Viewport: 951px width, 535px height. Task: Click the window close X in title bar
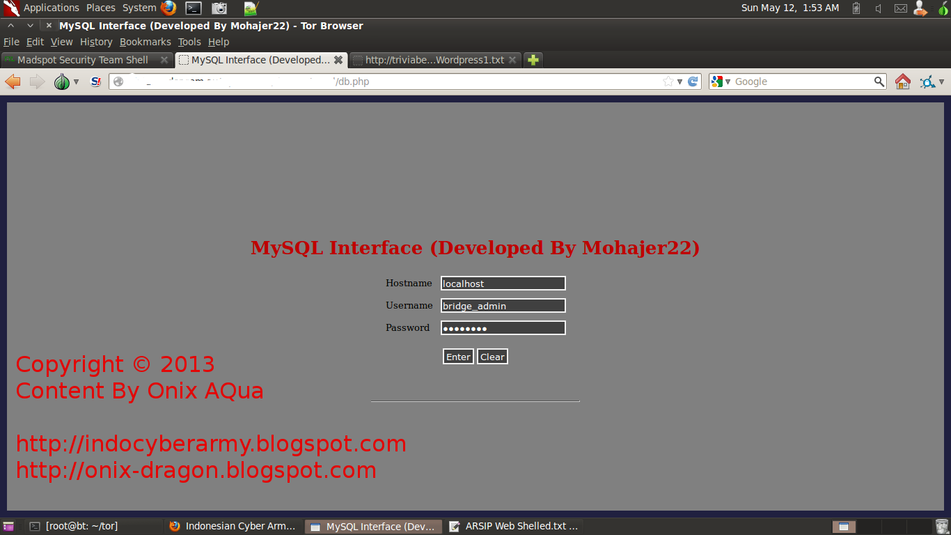pyautogui.click(x=49, y=26)
